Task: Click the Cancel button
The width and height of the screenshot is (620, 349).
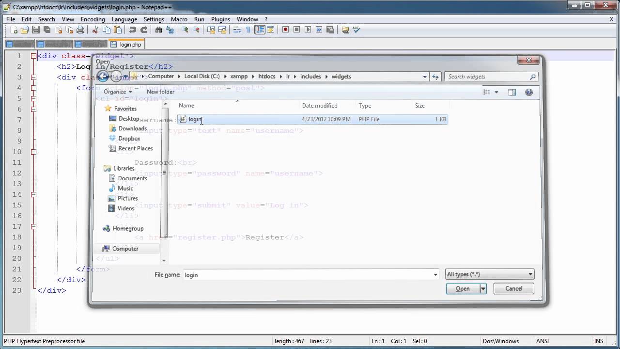Action: (513, 288)
